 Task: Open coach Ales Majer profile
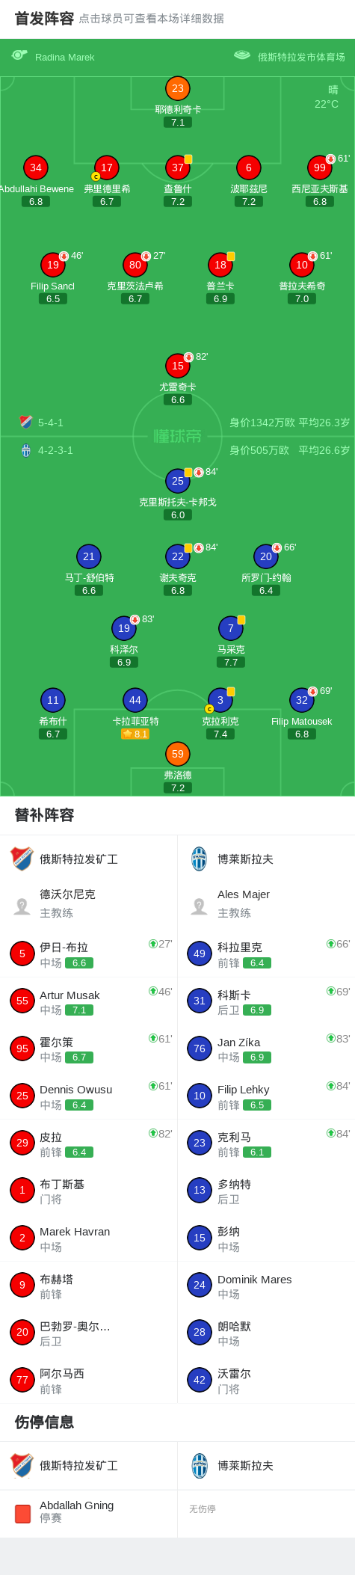tap(266, 903)
